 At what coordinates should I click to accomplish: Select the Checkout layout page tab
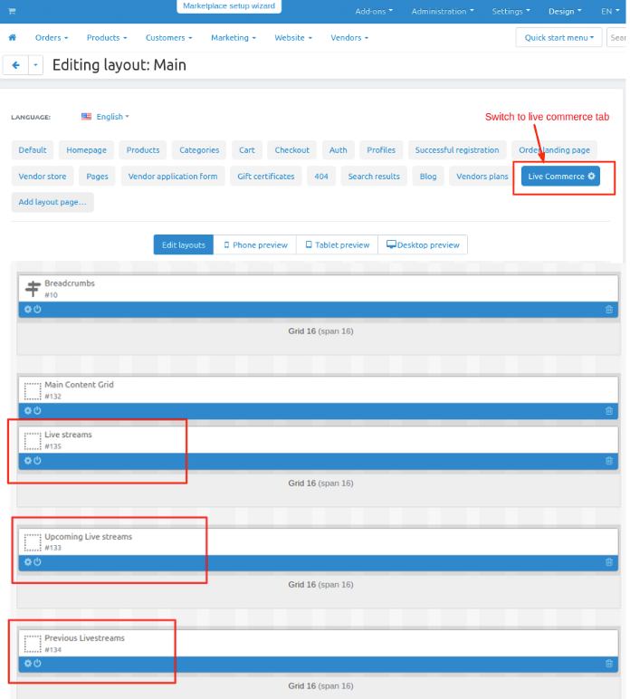[291, 150]
